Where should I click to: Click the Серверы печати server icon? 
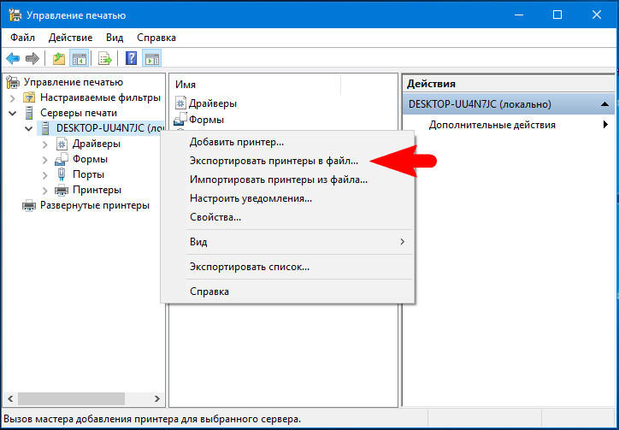coord(29,113)
